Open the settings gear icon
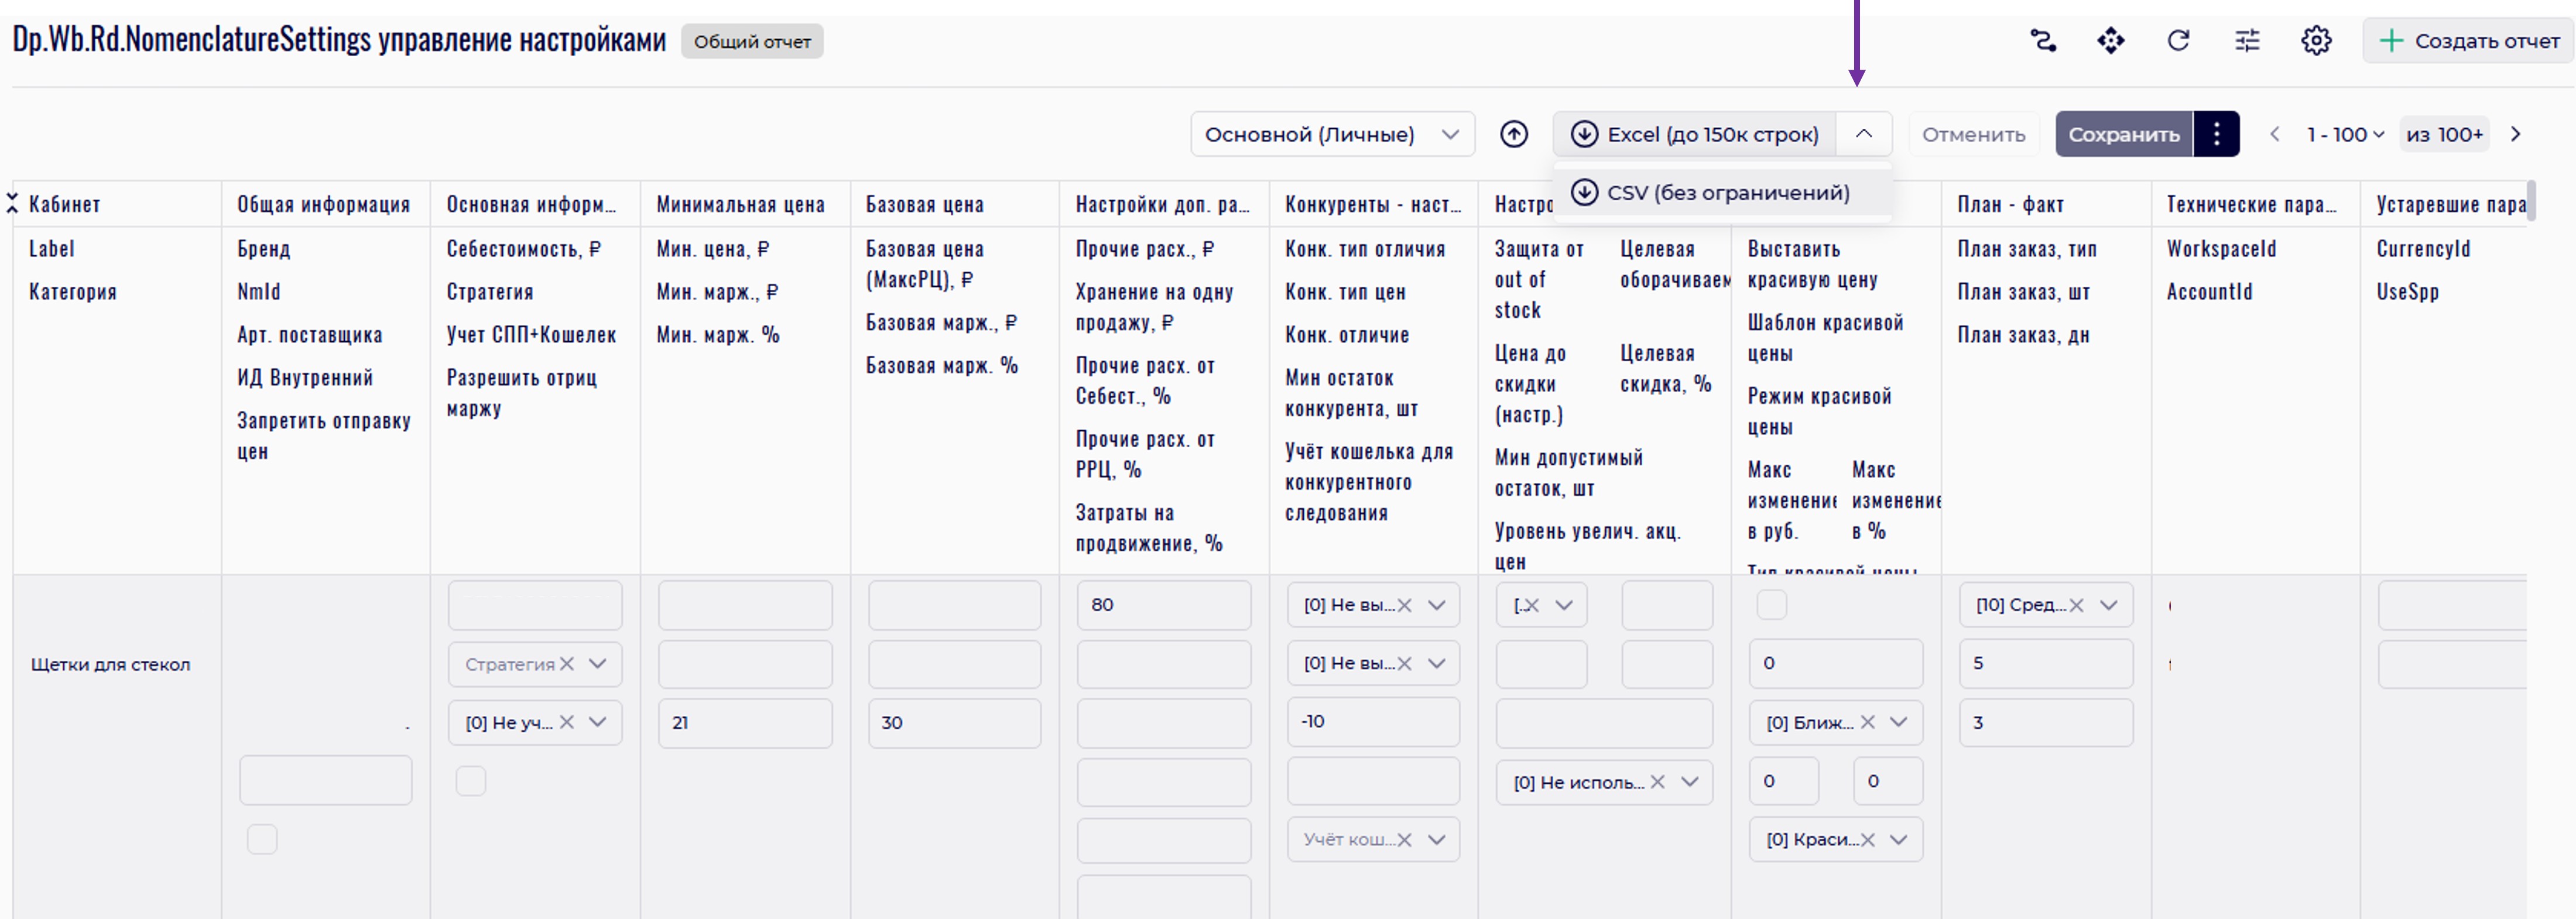This screenshot has width=2576, height=919. 2316,41
